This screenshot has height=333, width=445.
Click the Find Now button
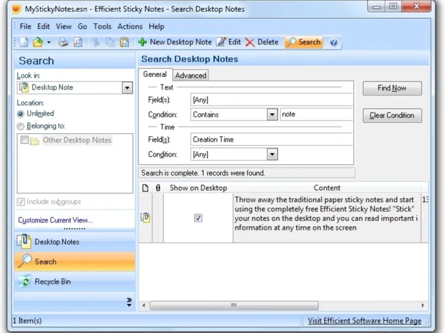(x=392, y=88)
